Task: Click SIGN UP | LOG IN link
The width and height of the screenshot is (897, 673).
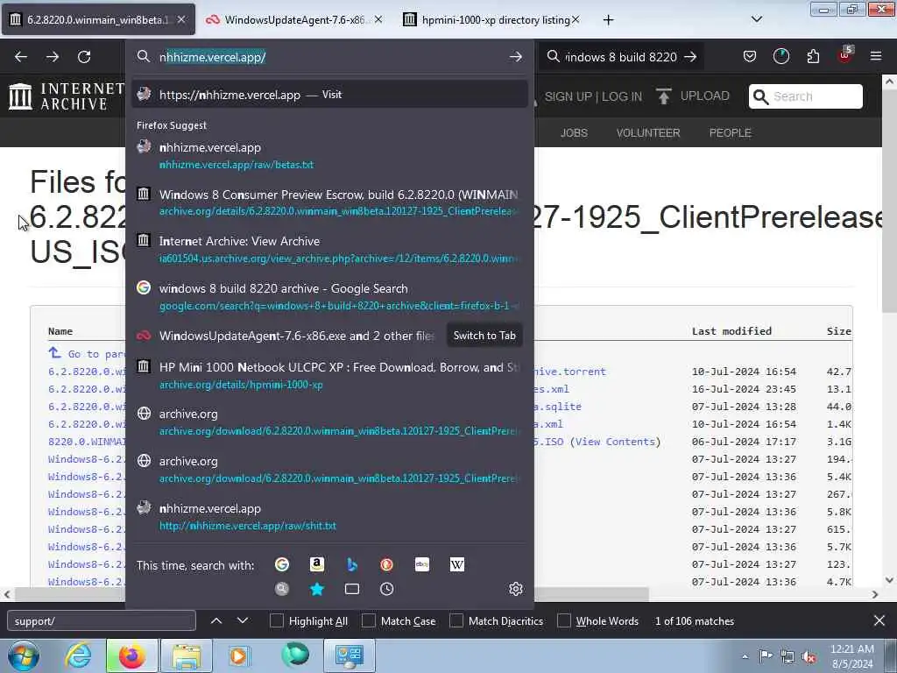Action: point(593,96)
